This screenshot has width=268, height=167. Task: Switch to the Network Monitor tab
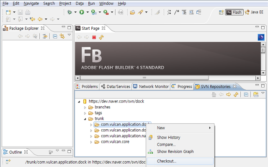tap(151, 87)
